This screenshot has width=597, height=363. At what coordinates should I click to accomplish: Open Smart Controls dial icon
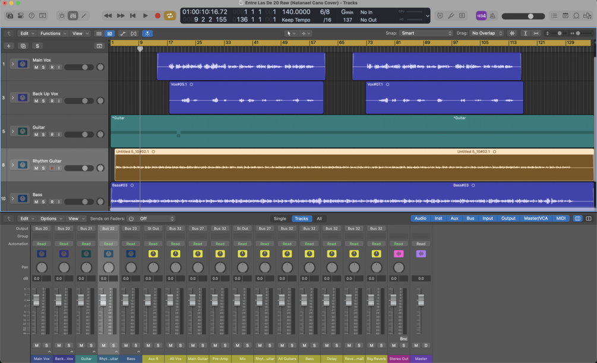[x=62, y=15]
